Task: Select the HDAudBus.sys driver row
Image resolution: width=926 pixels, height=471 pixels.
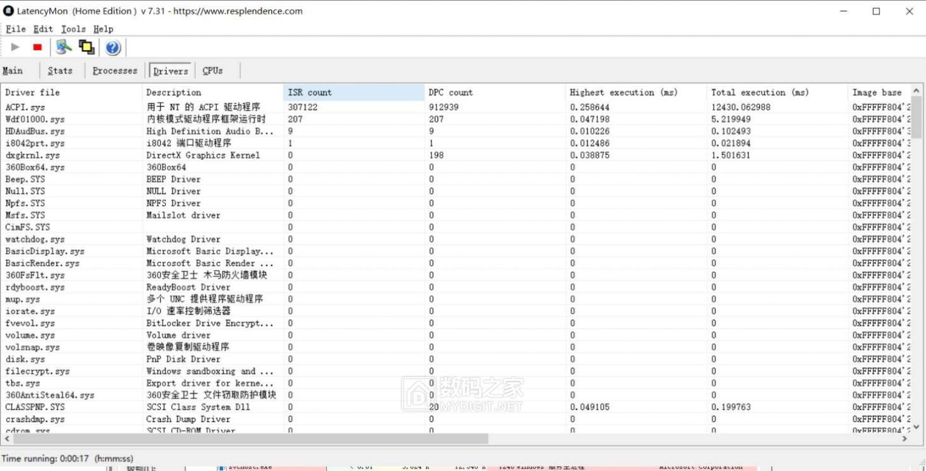Action: [456, 131]
